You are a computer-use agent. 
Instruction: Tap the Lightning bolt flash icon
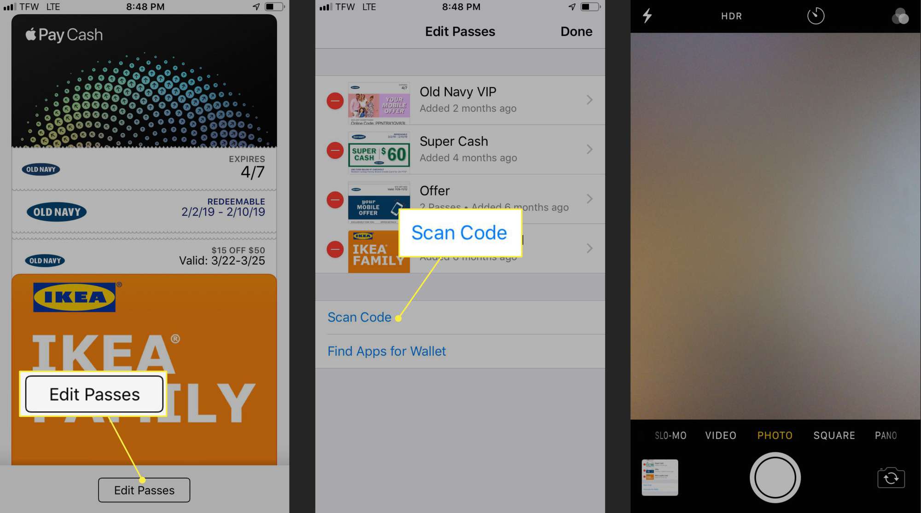pyautogui.click(x=647, y=15)
